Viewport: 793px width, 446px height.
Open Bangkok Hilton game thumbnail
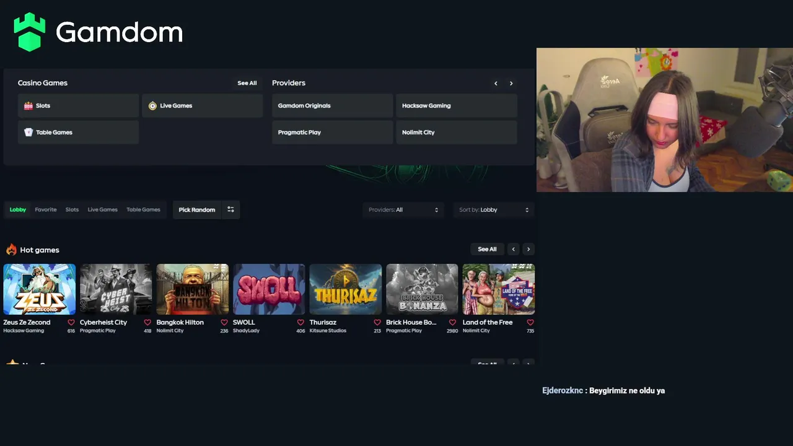tap(193, 289)
